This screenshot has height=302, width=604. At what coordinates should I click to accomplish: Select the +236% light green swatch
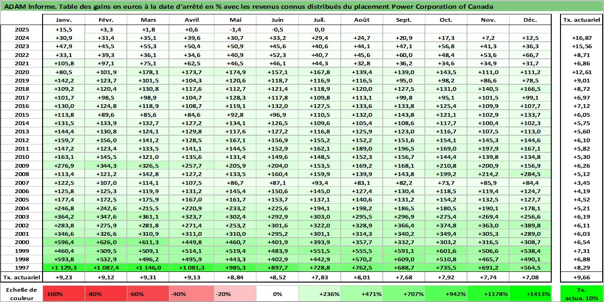coord(319,294)
